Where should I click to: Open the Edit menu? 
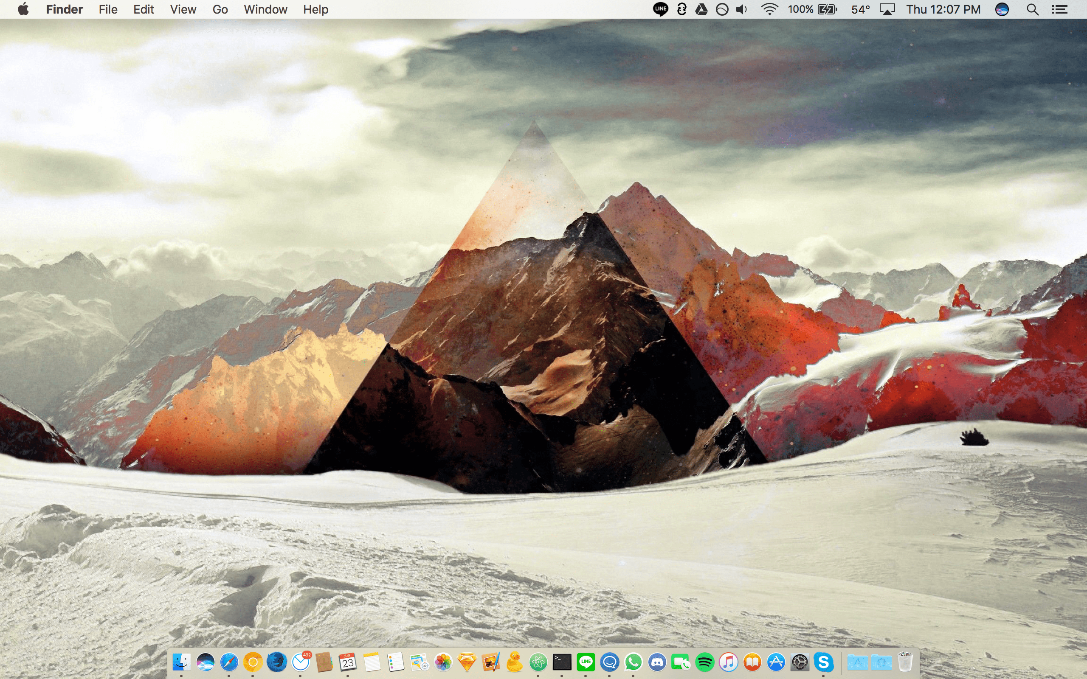tap(144, 9)
